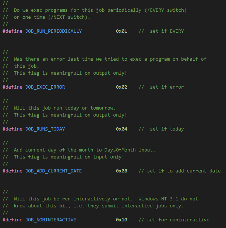Click the 0x01 hex value
The image size is (226, 228).
pos(121,31)
